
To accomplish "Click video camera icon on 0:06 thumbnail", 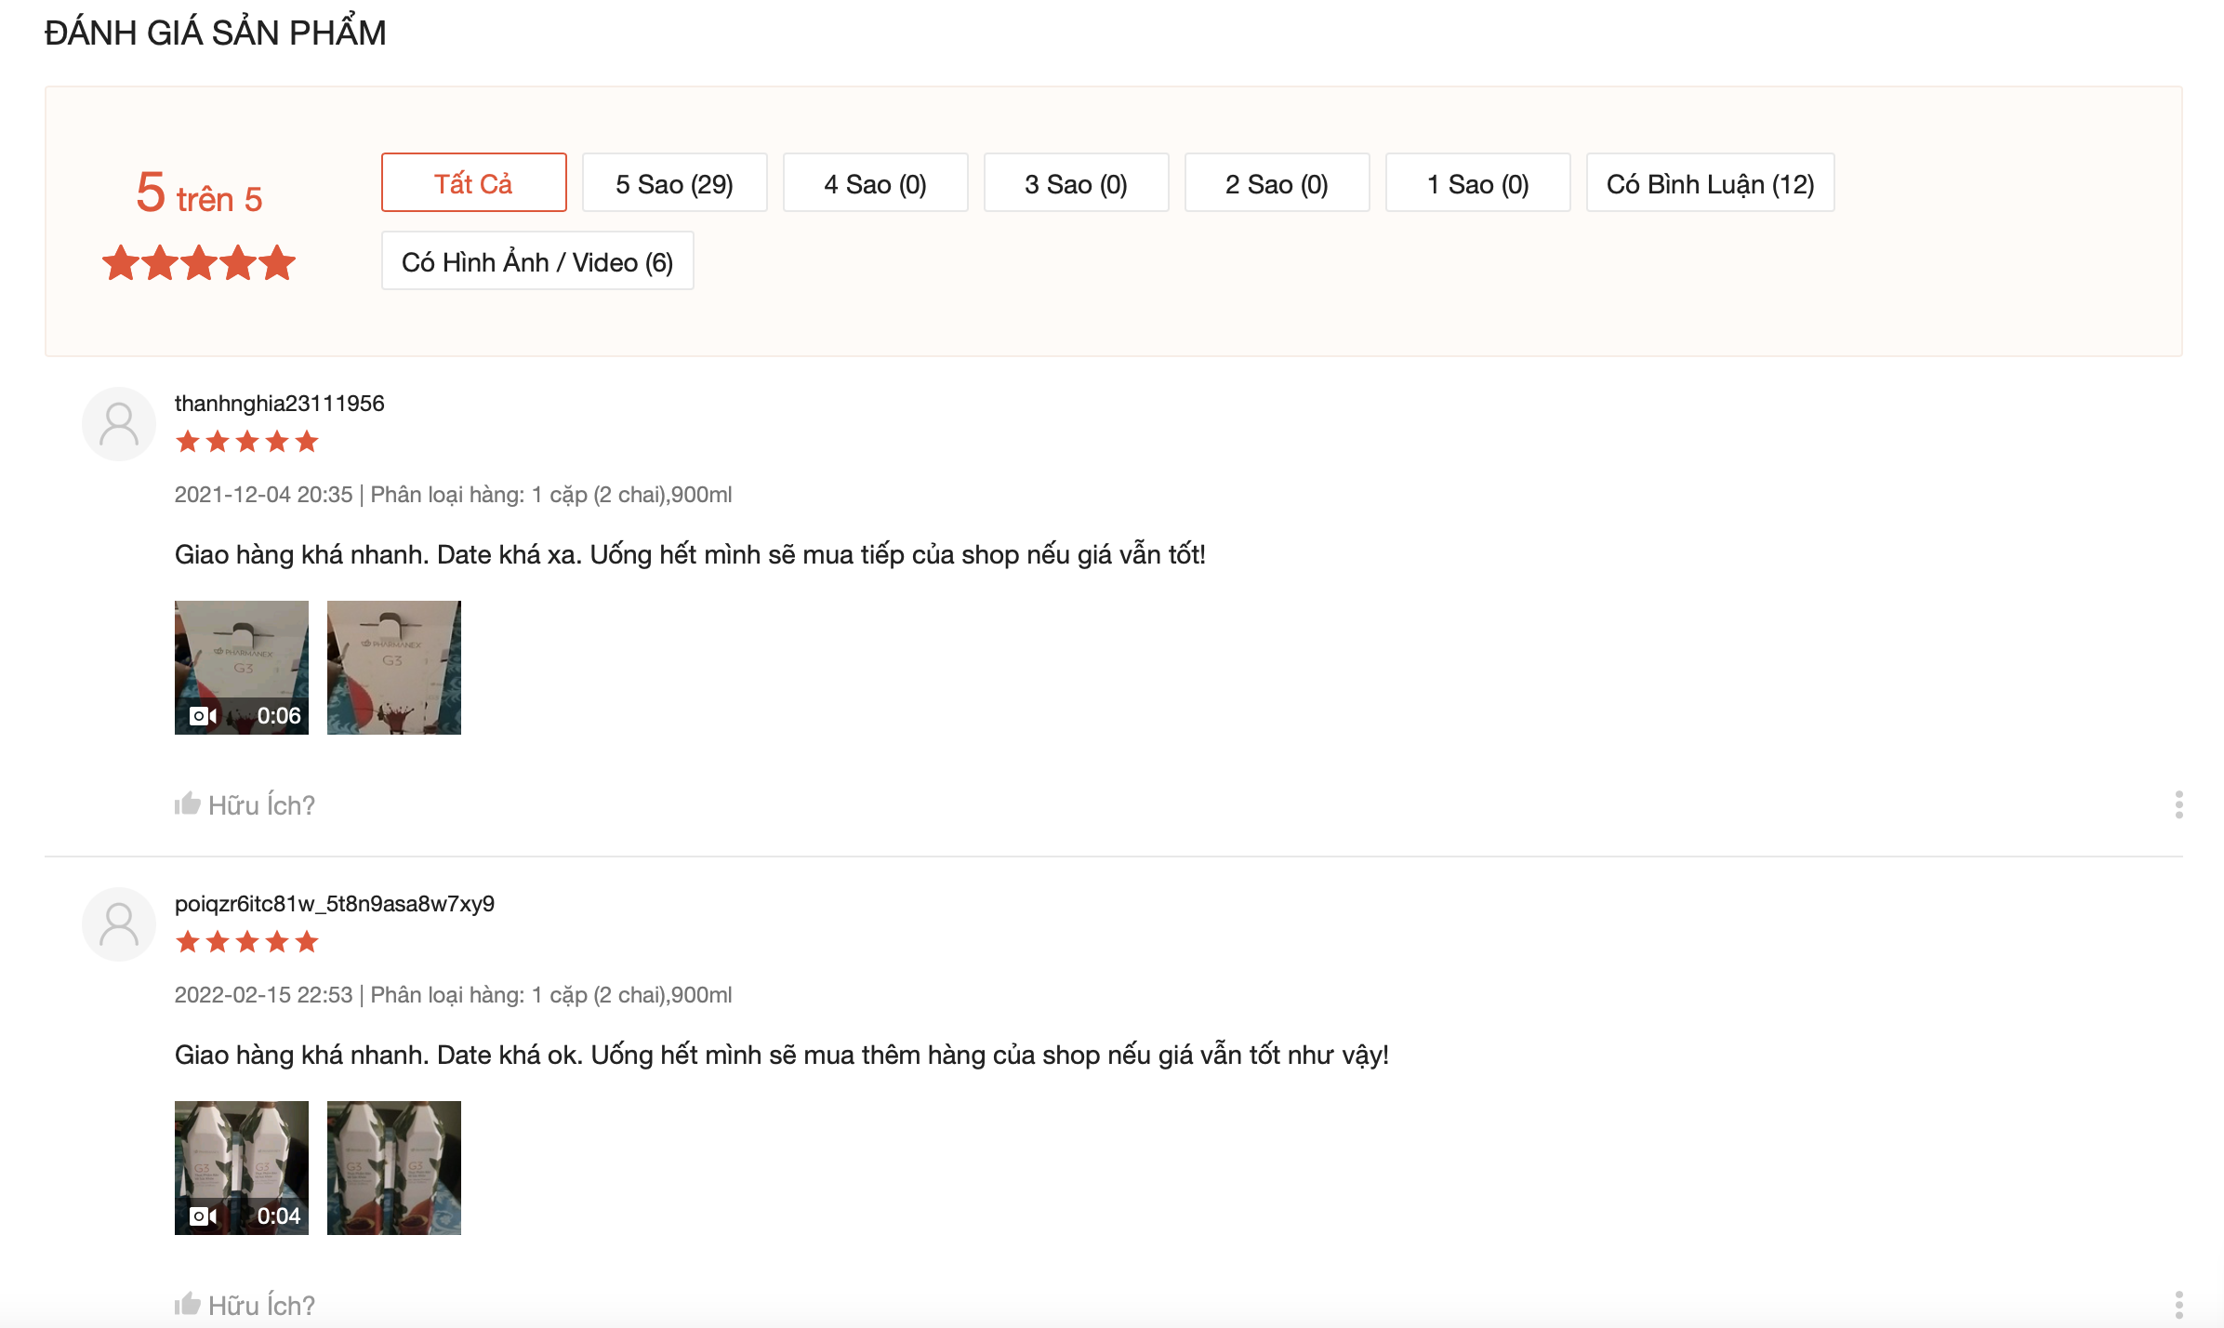I will tap(203, 716).
